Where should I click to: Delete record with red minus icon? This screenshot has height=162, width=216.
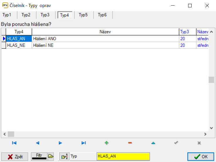[x=130, y=143]
